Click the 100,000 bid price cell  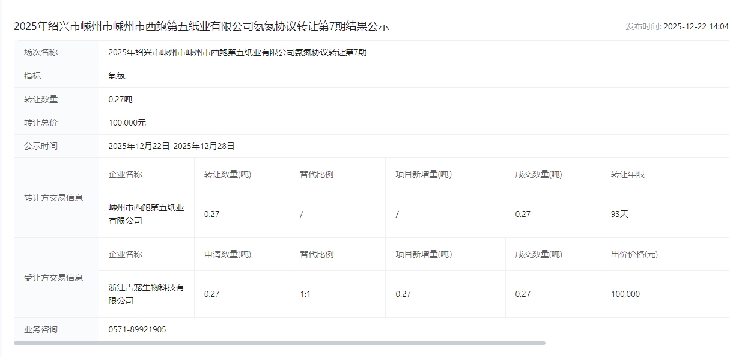tap(625, 294)
